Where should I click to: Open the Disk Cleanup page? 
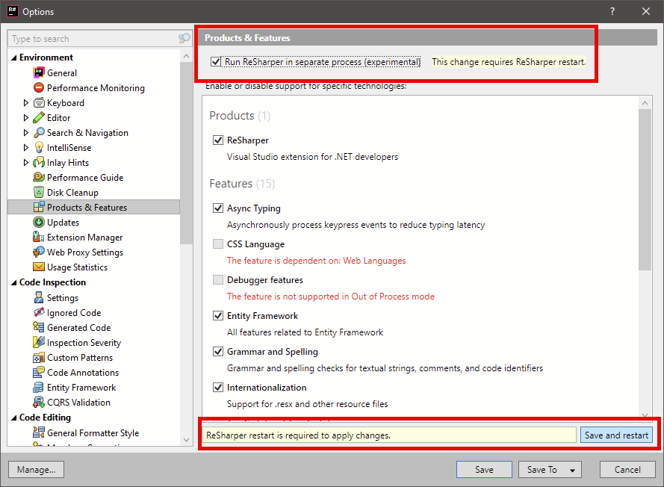coord(72,192)
